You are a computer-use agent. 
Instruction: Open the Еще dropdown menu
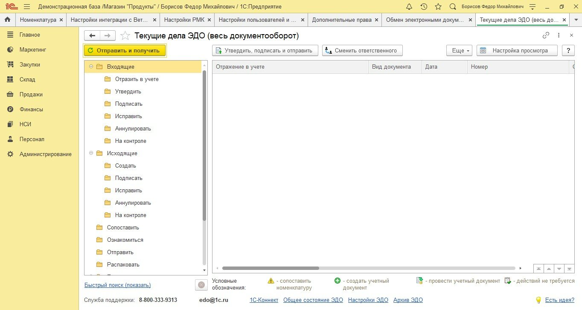click(459, 50)
